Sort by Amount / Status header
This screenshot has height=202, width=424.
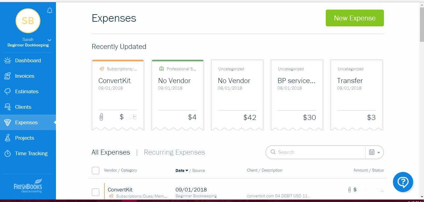click(368, 170)
